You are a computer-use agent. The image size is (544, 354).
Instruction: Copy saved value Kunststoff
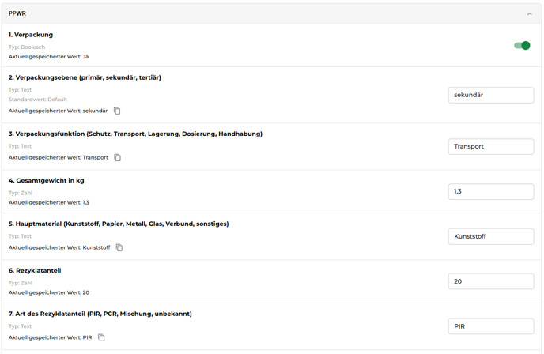tap(119, 248)
